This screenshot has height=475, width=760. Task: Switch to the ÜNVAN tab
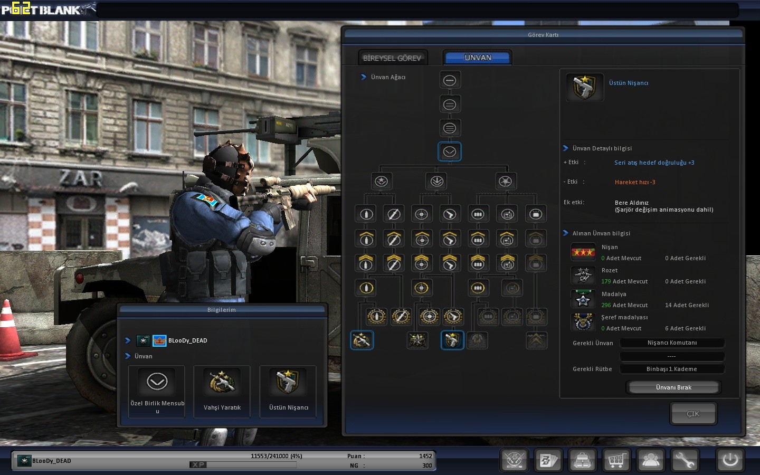click(478, 58)
